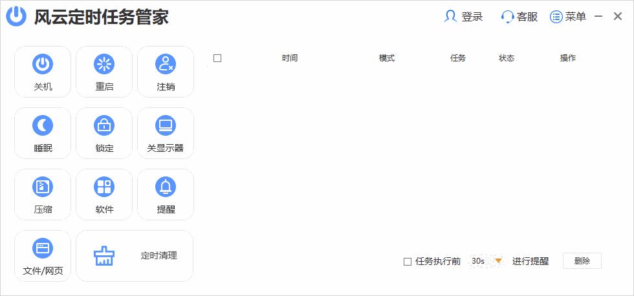Open the 压缩 compress task icon
This screenshot has width=634, height=296.
coord(43,187)
